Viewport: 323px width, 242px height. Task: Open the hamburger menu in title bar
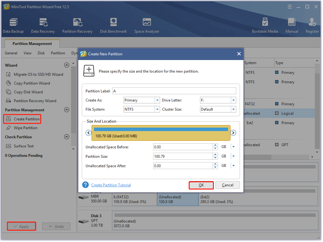[x=290, y=7]
